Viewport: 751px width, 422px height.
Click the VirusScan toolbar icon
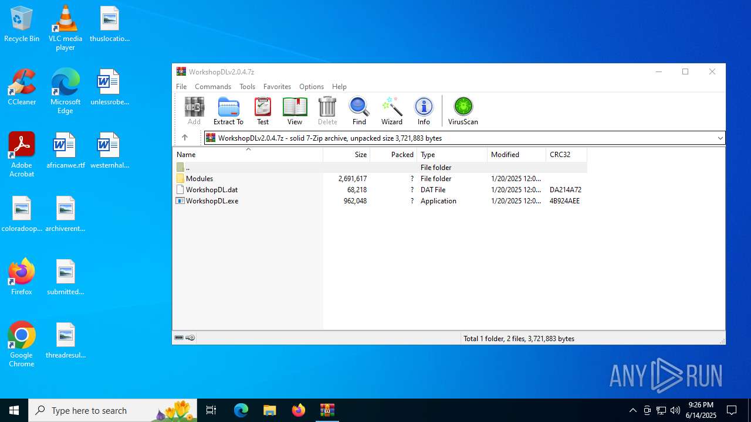(463, 111)
